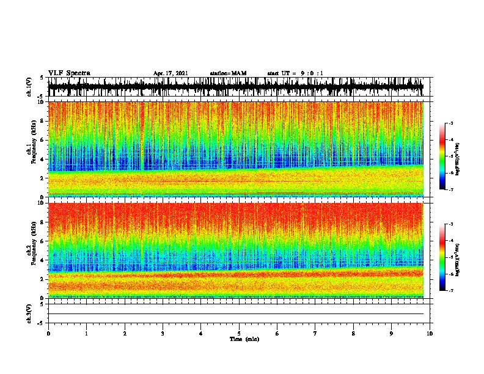
Task: Click the ch.1 voltage waveform trace
Action: pos(235,87)
